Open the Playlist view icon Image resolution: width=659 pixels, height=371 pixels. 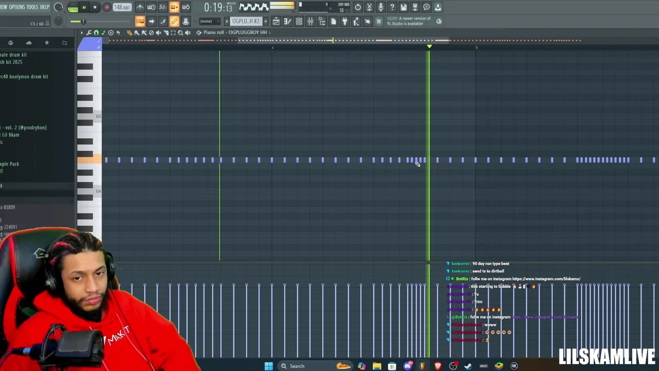pos(276,21)
